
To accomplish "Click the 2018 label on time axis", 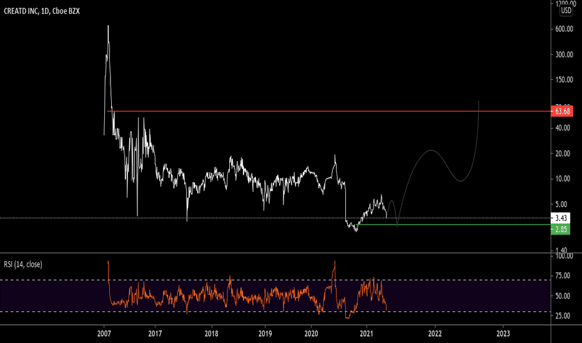I will pyautogui.click(x=212, y=334).
